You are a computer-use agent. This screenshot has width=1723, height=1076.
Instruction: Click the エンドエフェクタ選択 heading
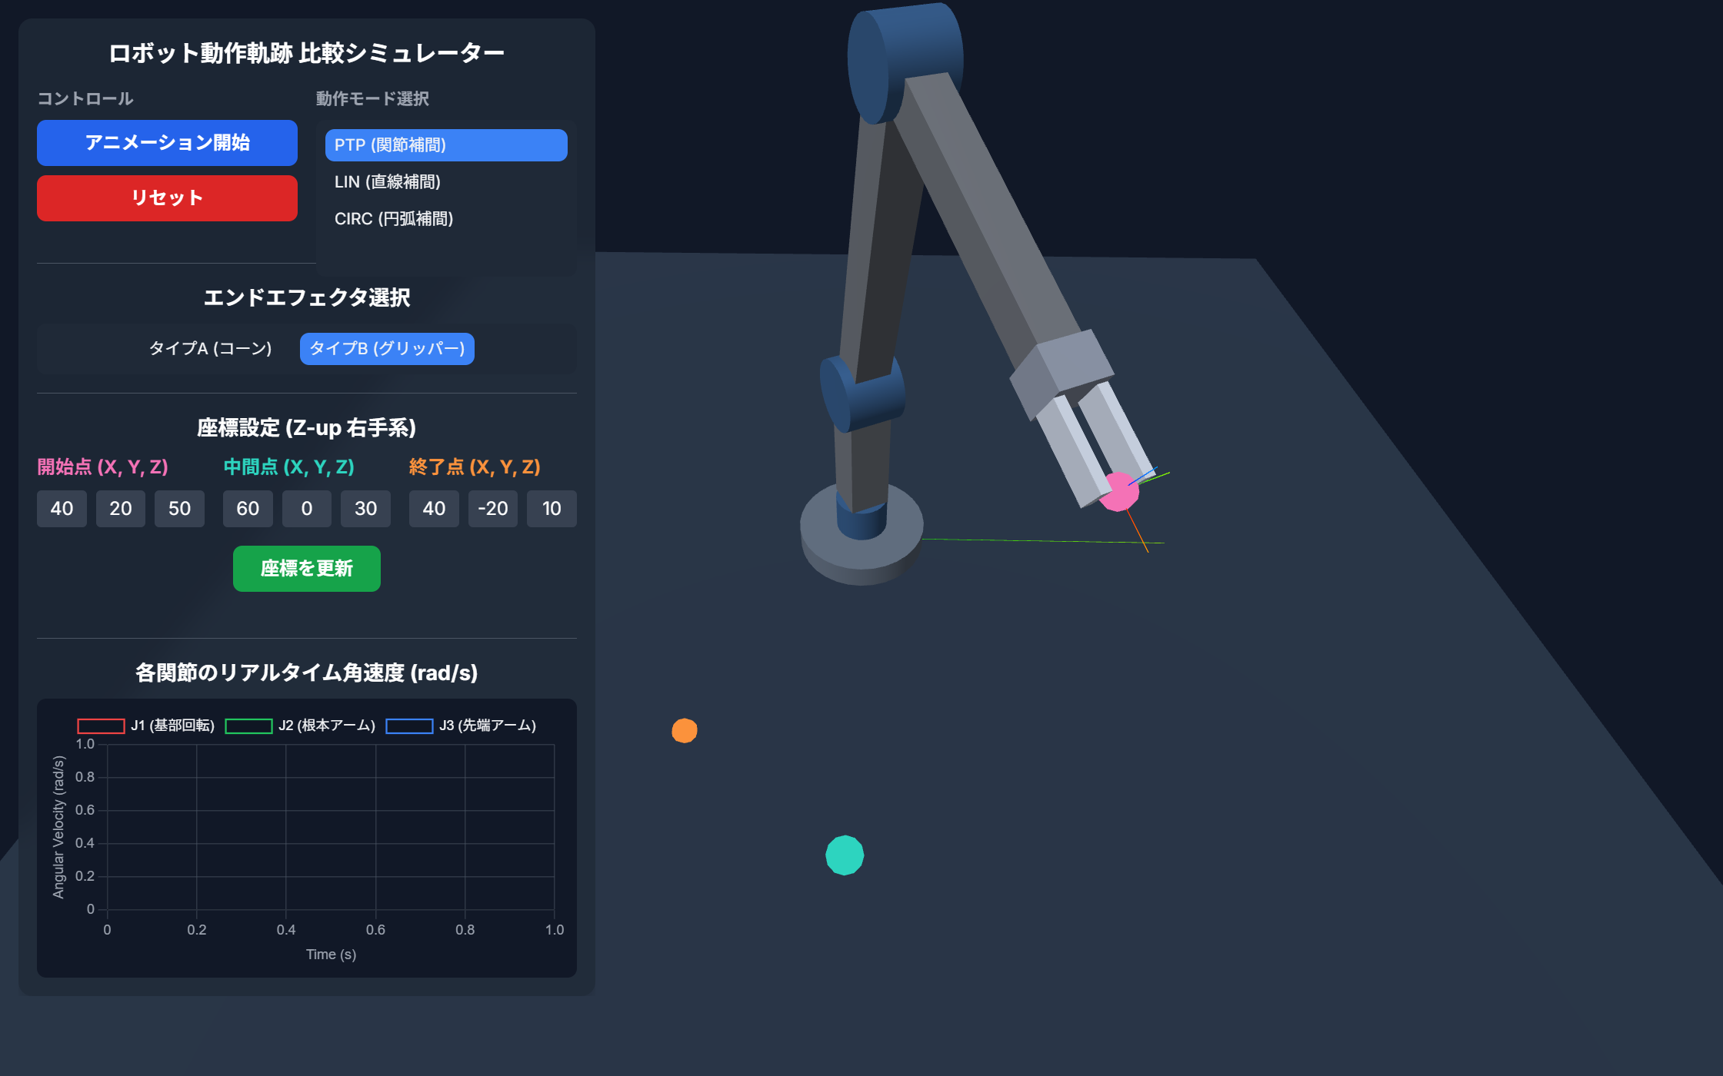point(307,297)
